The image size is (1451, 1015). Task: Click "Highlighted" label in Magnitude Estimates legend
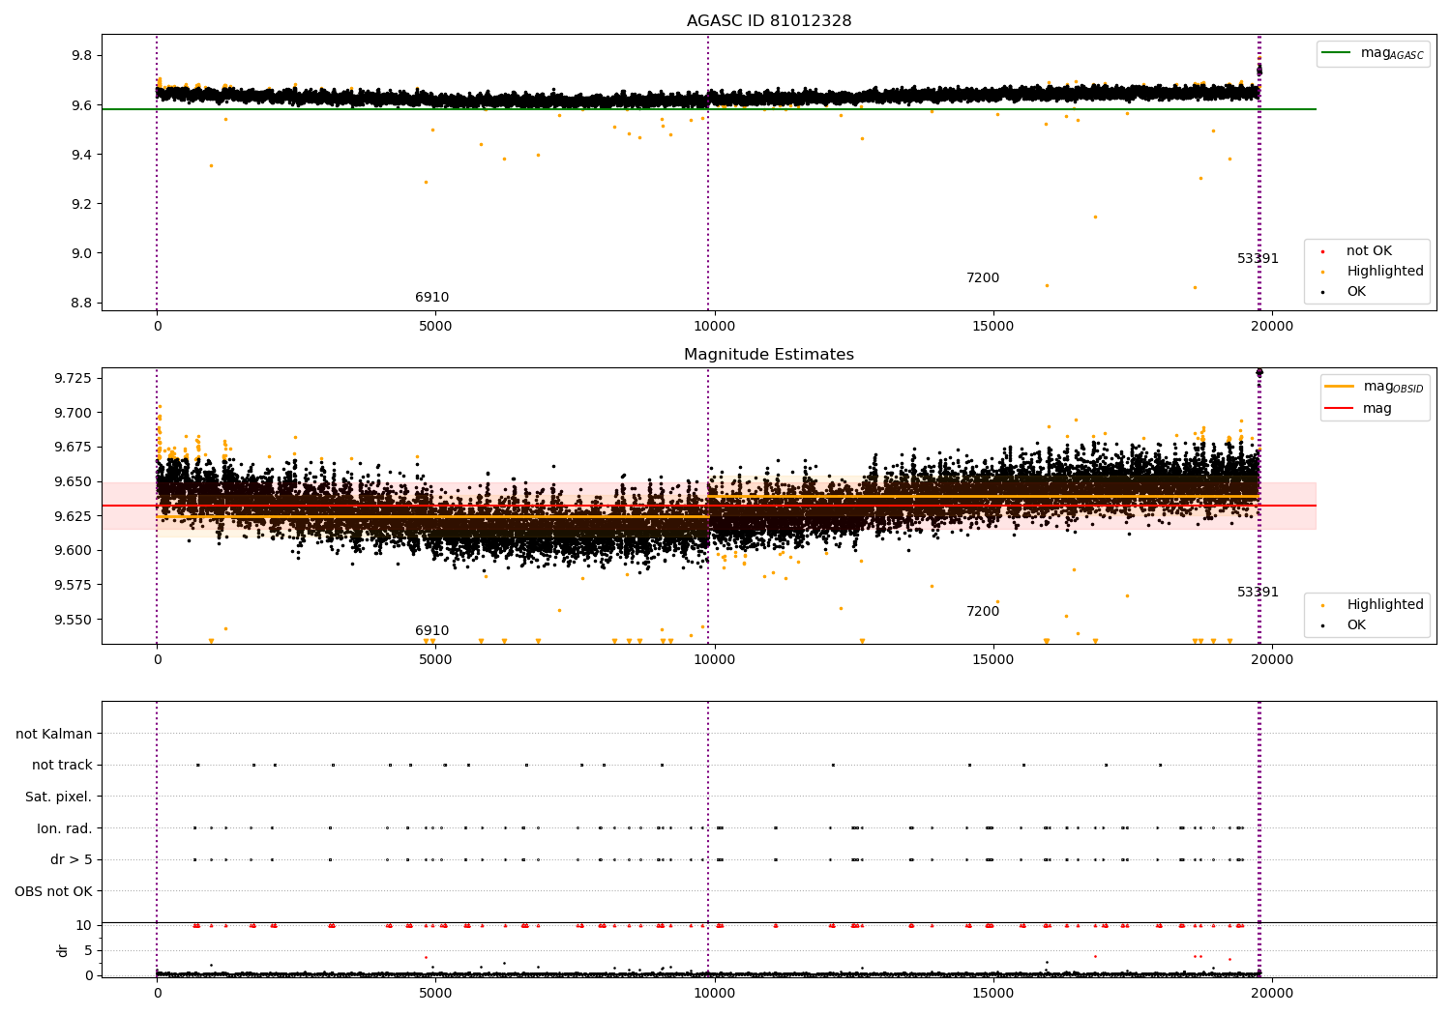point(1385,605)
